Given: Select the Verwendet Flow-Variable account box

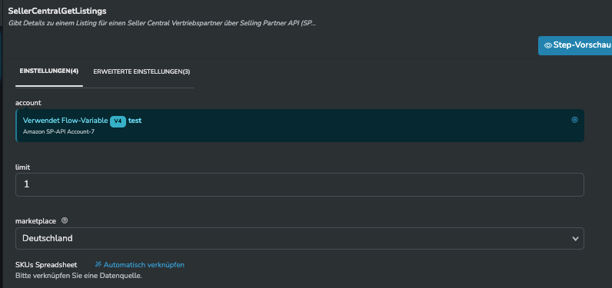Looking at the screenshot, I should [300, 125].
